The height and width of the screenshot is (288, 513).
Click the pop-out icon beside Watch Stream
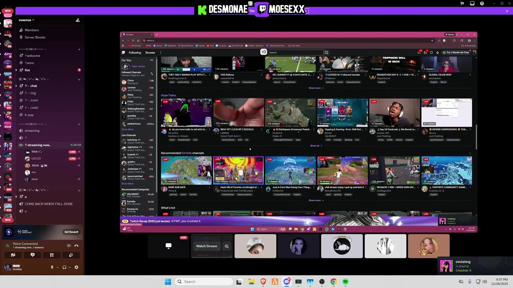226,246
